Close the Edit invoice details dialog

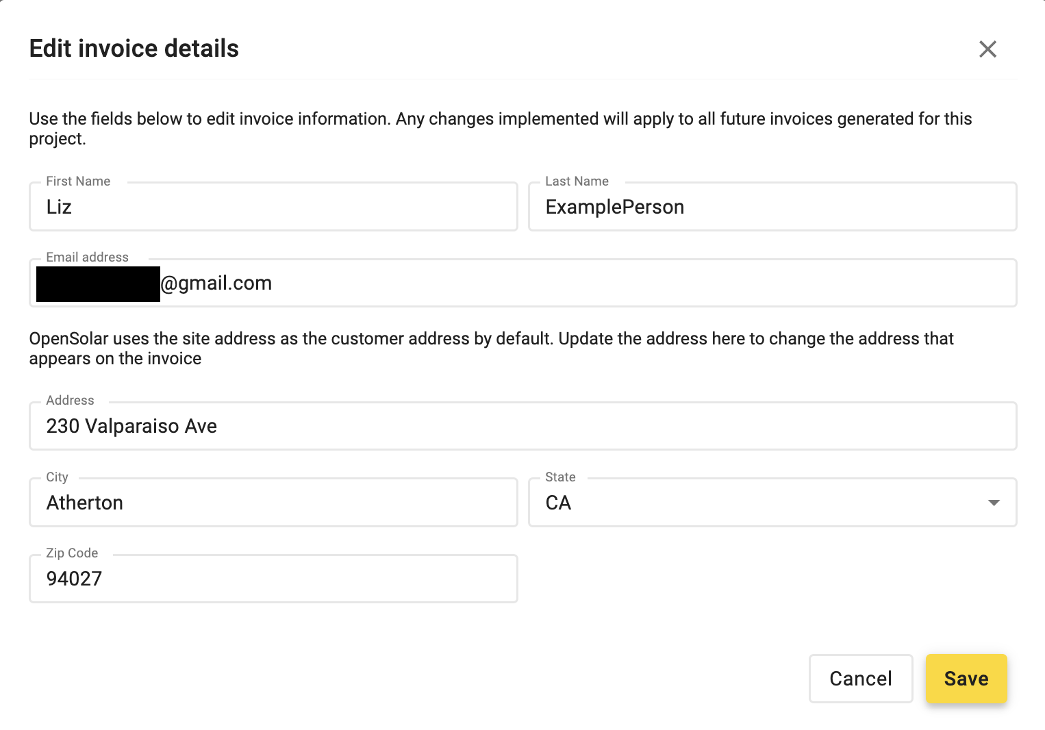[987, 49]
